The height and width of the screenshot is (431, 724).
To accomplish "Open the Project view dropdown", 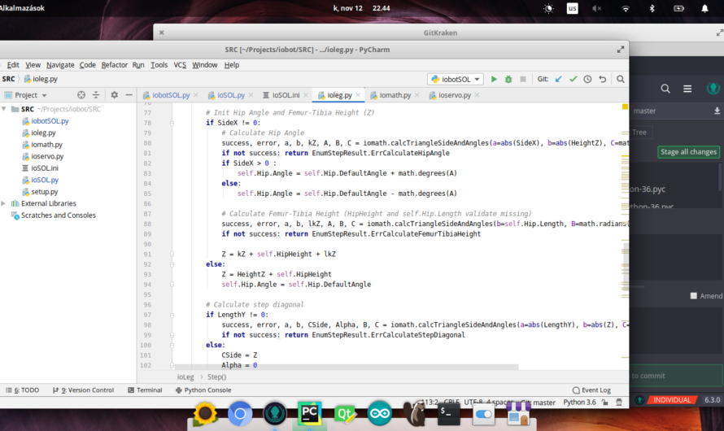I will click(31, 95).
